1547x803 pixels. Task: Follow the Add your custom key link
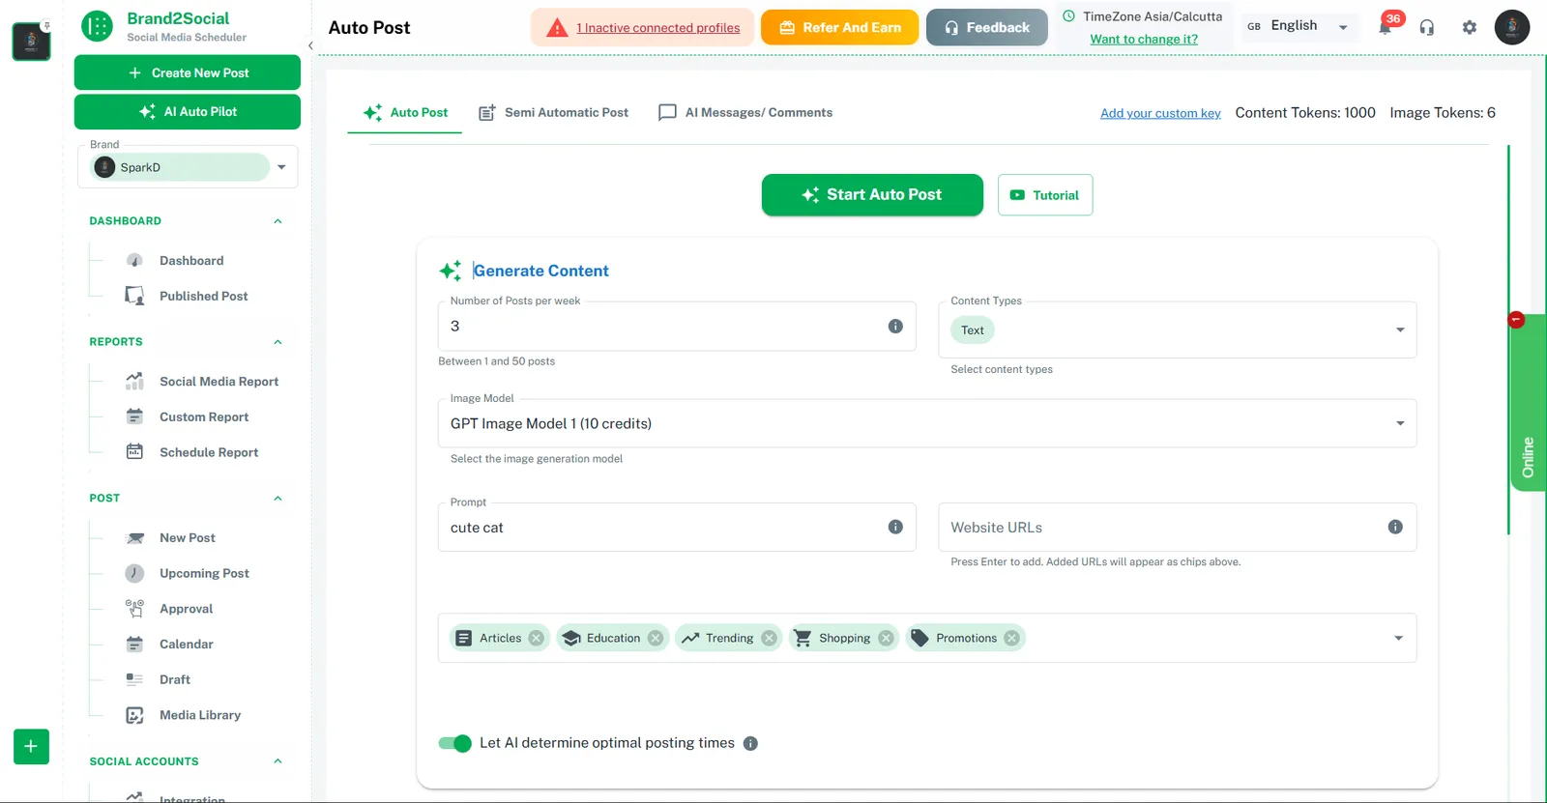click(1160, 113)
